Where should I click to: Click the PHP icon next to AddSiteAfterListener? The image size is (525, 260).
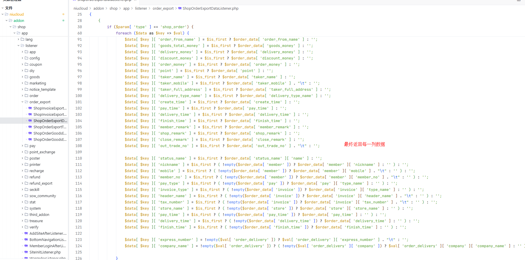tap(26, 233)
